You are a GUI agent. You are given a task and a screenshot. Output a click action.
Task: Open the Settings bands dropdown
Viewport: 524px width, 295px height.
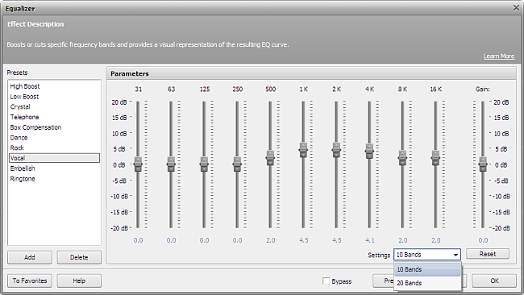[x=427, y=255]
